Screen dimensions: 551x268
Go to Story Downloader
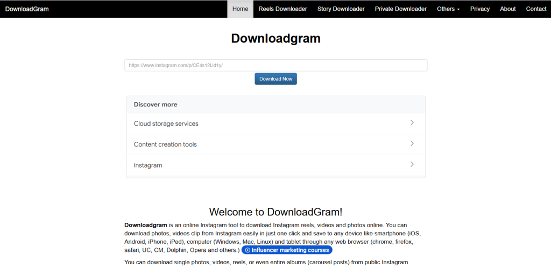click(x=341, y=9)
